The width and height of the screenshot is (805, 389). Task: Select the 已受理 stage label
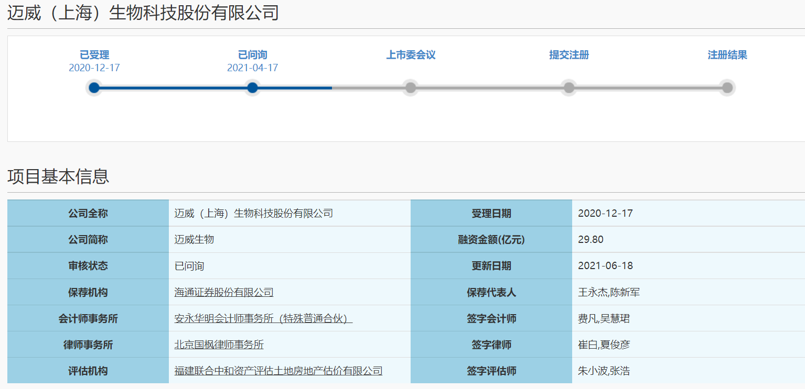94,55
